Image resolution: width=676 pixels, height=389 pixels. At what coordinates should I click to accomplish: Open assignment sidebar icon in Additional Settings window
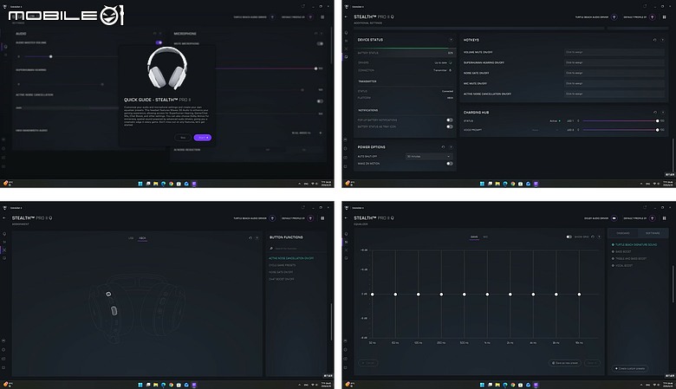(x=346, y=49)
